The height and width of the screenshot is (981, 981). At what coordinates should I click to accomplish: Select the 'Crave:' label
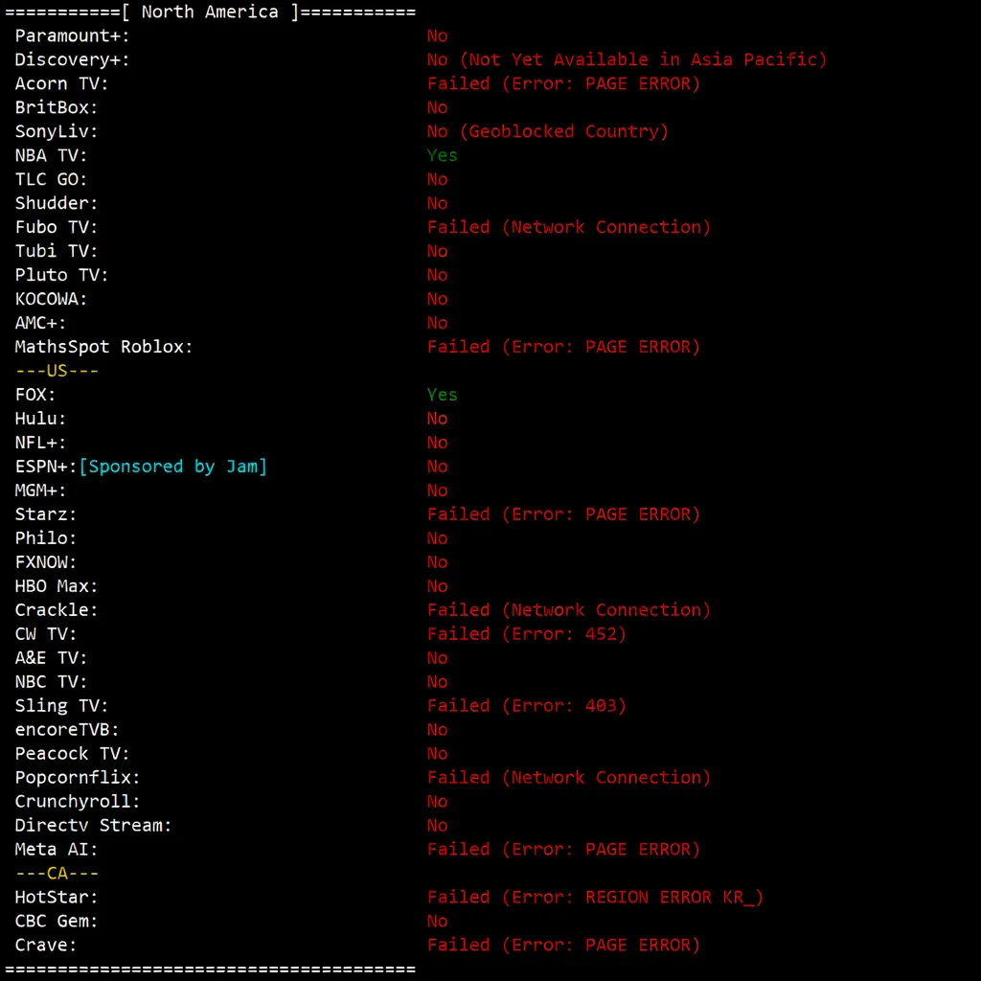[x=46, y=945]
